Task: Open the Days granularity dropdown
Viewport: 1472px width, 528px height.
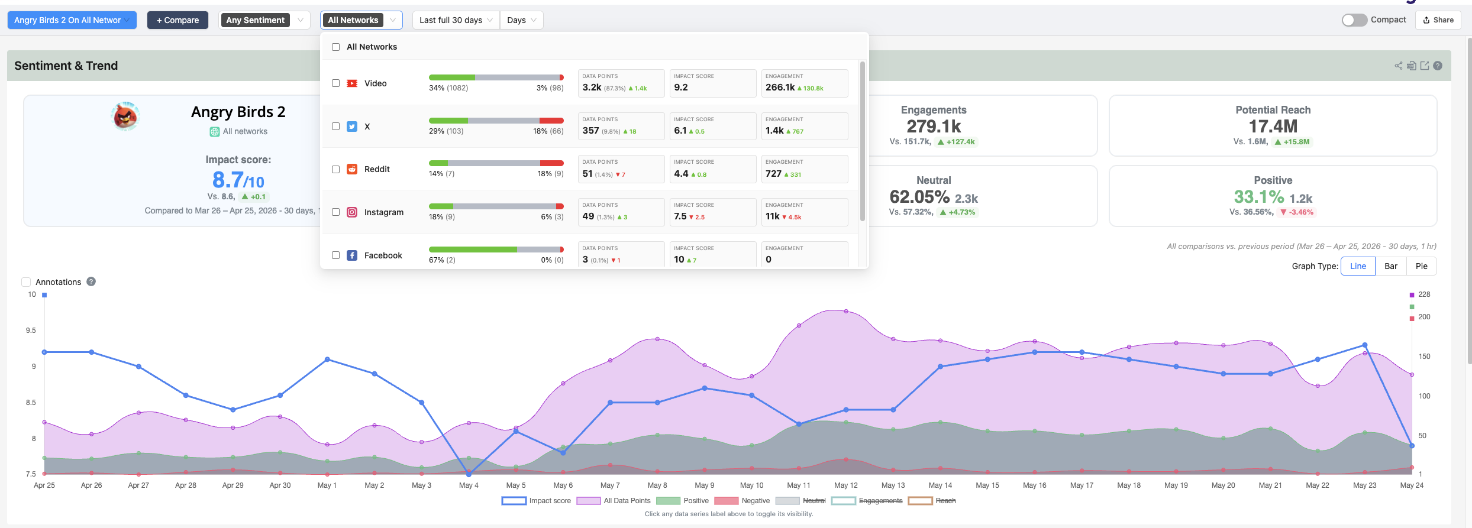Action: point(521,20)
